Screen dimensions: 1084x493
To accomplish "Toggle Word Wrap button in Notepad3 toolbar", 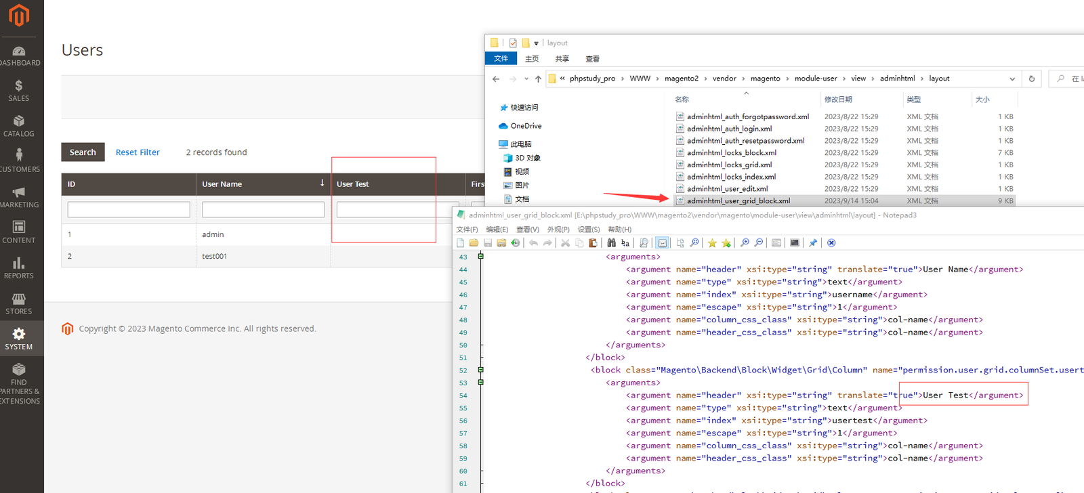I will (662, 243).
